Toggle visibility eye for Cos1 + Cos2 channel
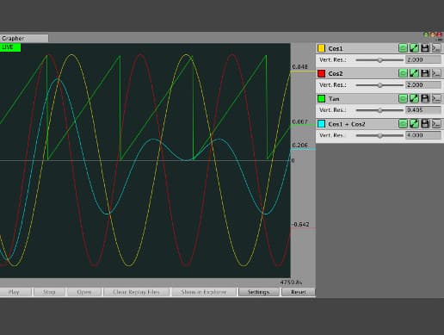This screenshot has height=335, width=444. [x=403, y=124]
